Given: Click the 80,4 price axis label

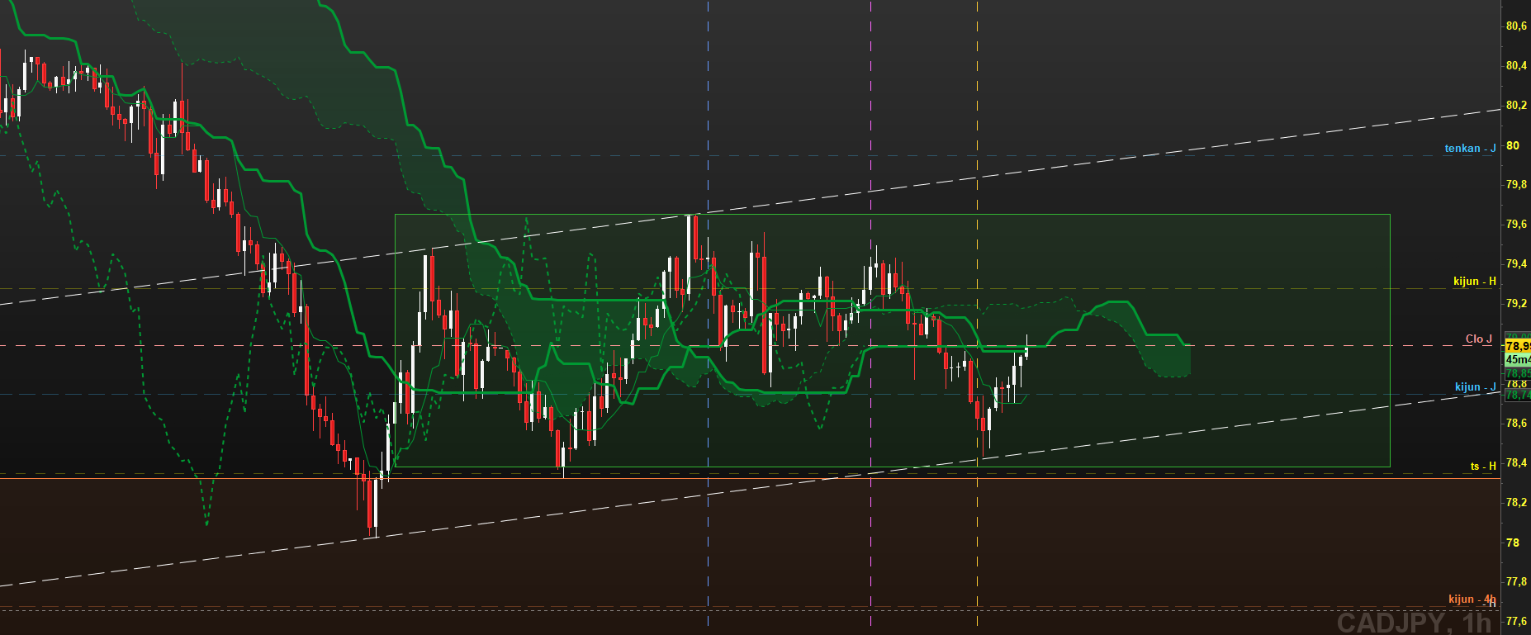Looking at the screenshot, I should pos(1516,66).
